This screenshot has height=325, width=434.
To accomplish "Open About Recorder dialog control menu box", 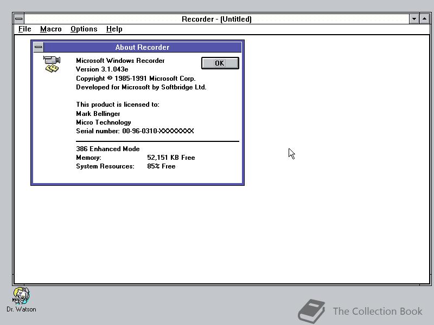I will coord(39,47).
